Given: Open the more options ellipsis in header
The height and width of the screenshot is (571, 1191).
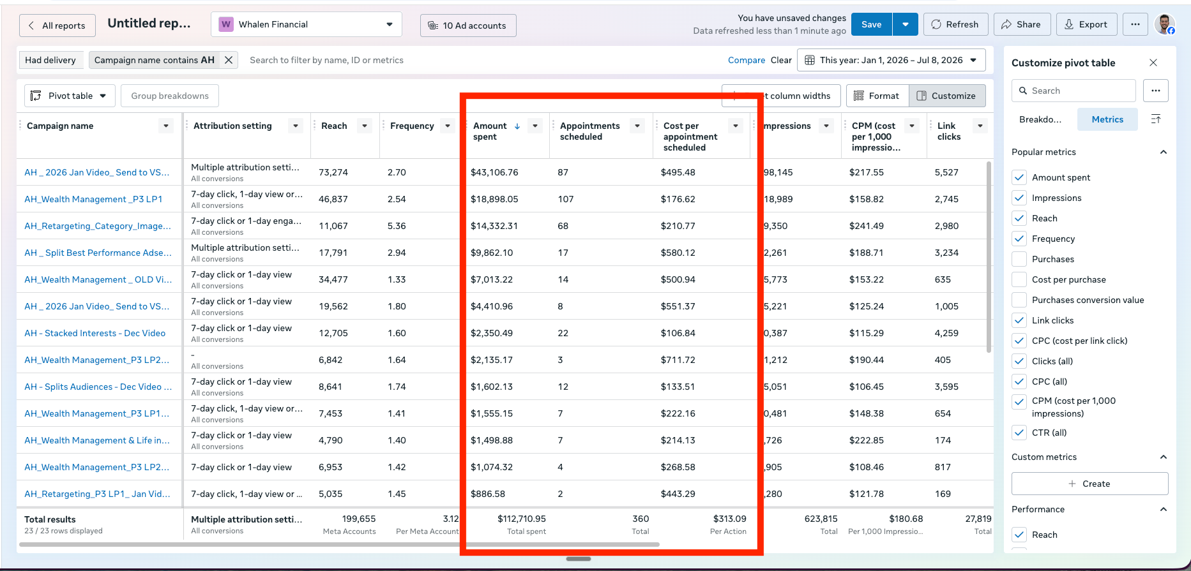Looking at the screenshot, I should pyautogui.click(x=1135, y=24).
